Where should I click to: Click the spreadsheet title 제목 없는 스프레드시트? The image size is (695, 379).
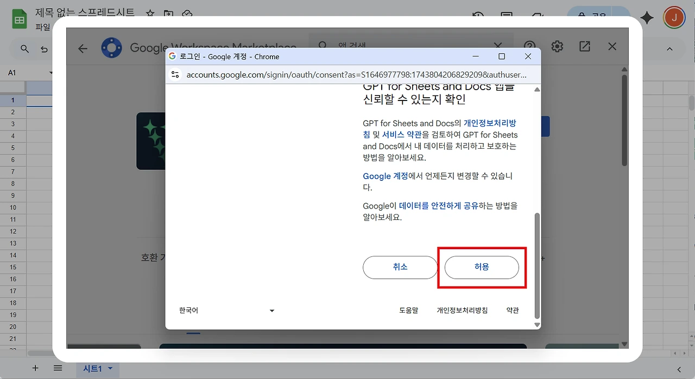pyautogui.click(x=85, y=12)
